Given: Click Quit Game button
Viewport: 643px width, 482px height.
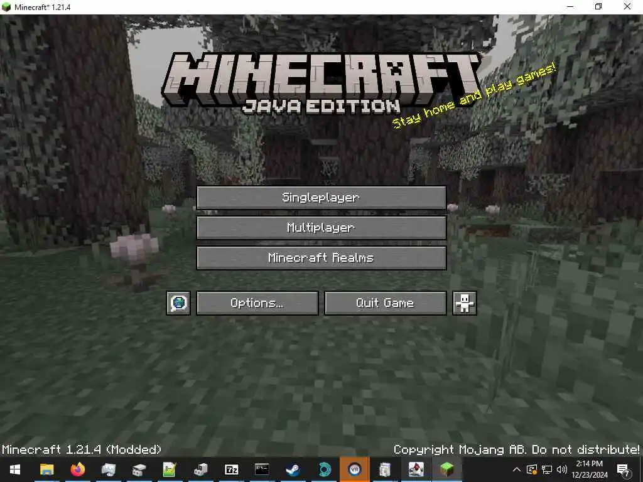Looking at the screenshot, I should tap(385, 303).
